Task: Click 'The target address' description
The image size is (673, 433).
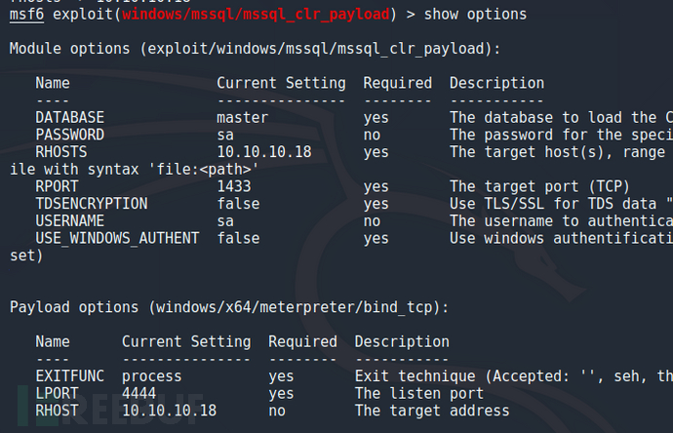Action: [x=432, y=412]
